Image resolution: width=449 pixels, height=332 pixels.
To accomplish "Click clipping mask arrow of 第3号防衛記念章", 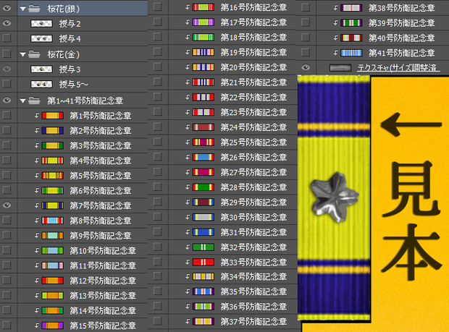I will point(37,145).
